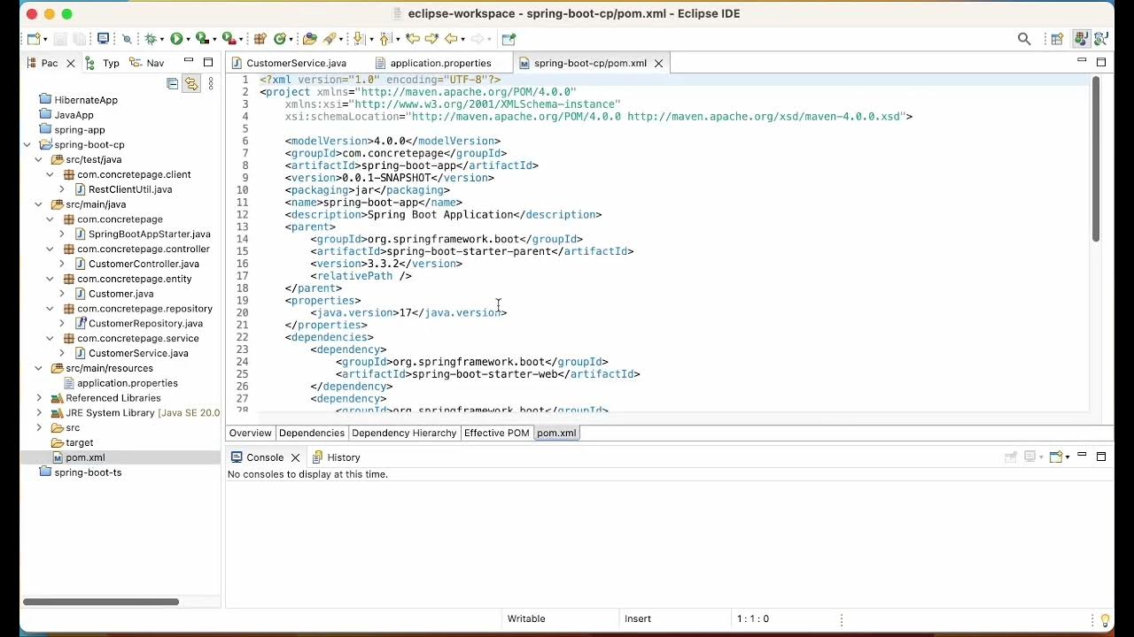This screenshot has width=1134, height=637.
Task: Collapse All in Package Explorer
Action: point(173,84)
